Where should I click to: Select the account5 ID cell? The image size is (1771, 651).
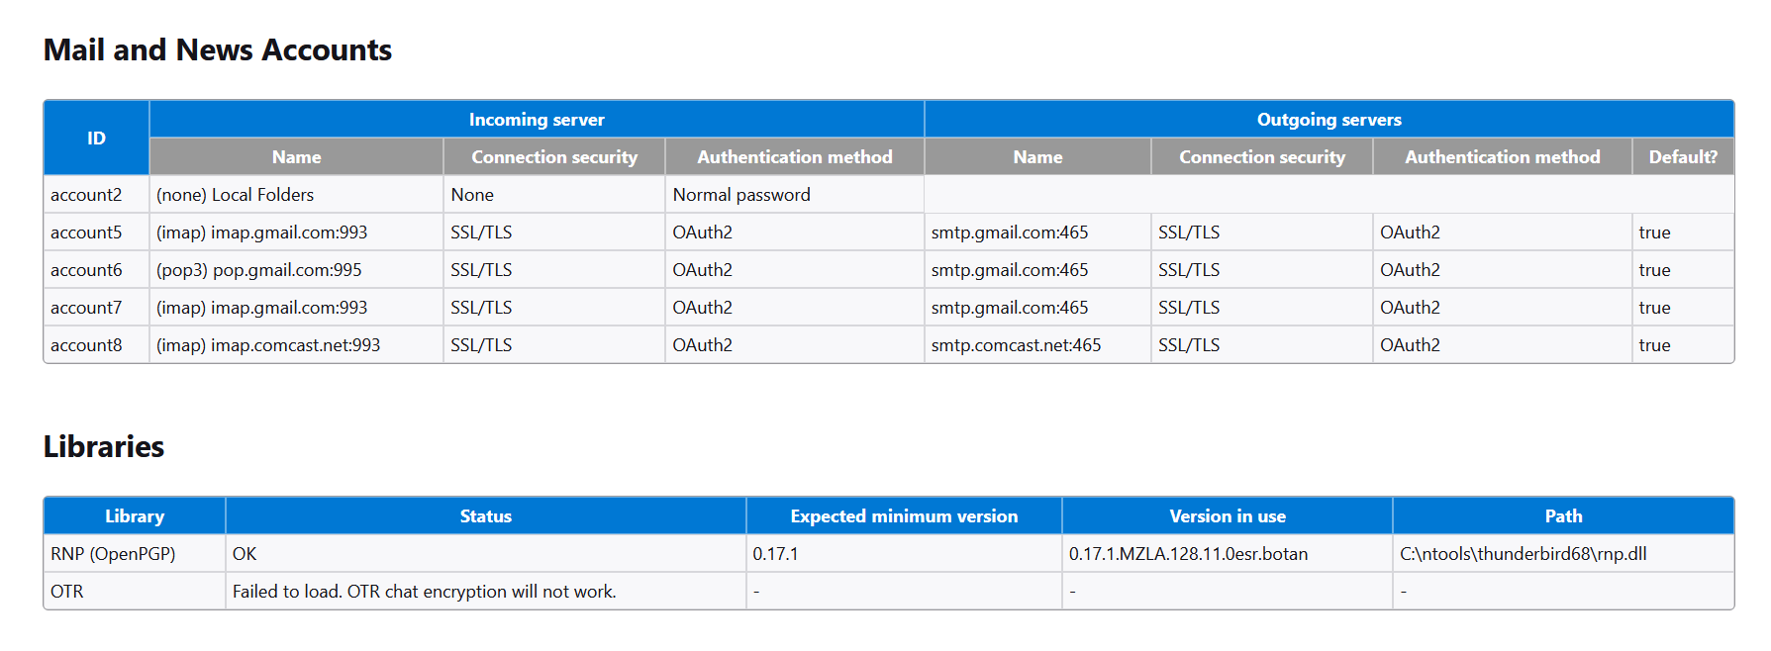pos(86,232)
